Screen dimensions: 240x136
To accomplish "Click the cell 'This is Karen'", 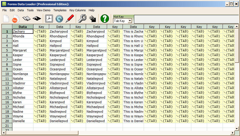I will 133,102.
